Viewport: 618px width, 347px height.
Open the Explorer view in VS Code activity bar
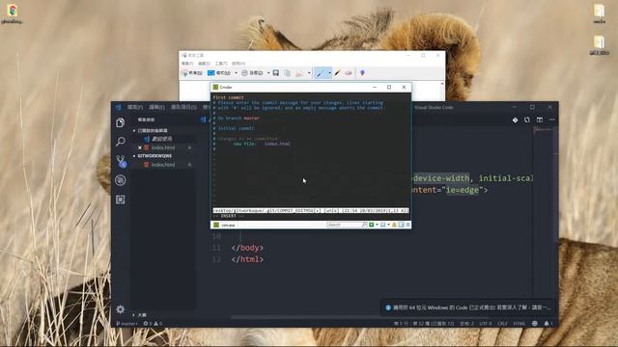[121, 122]
